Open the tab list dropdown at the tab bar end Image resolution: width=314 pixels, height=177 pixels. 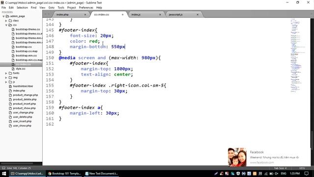(312, 14)
